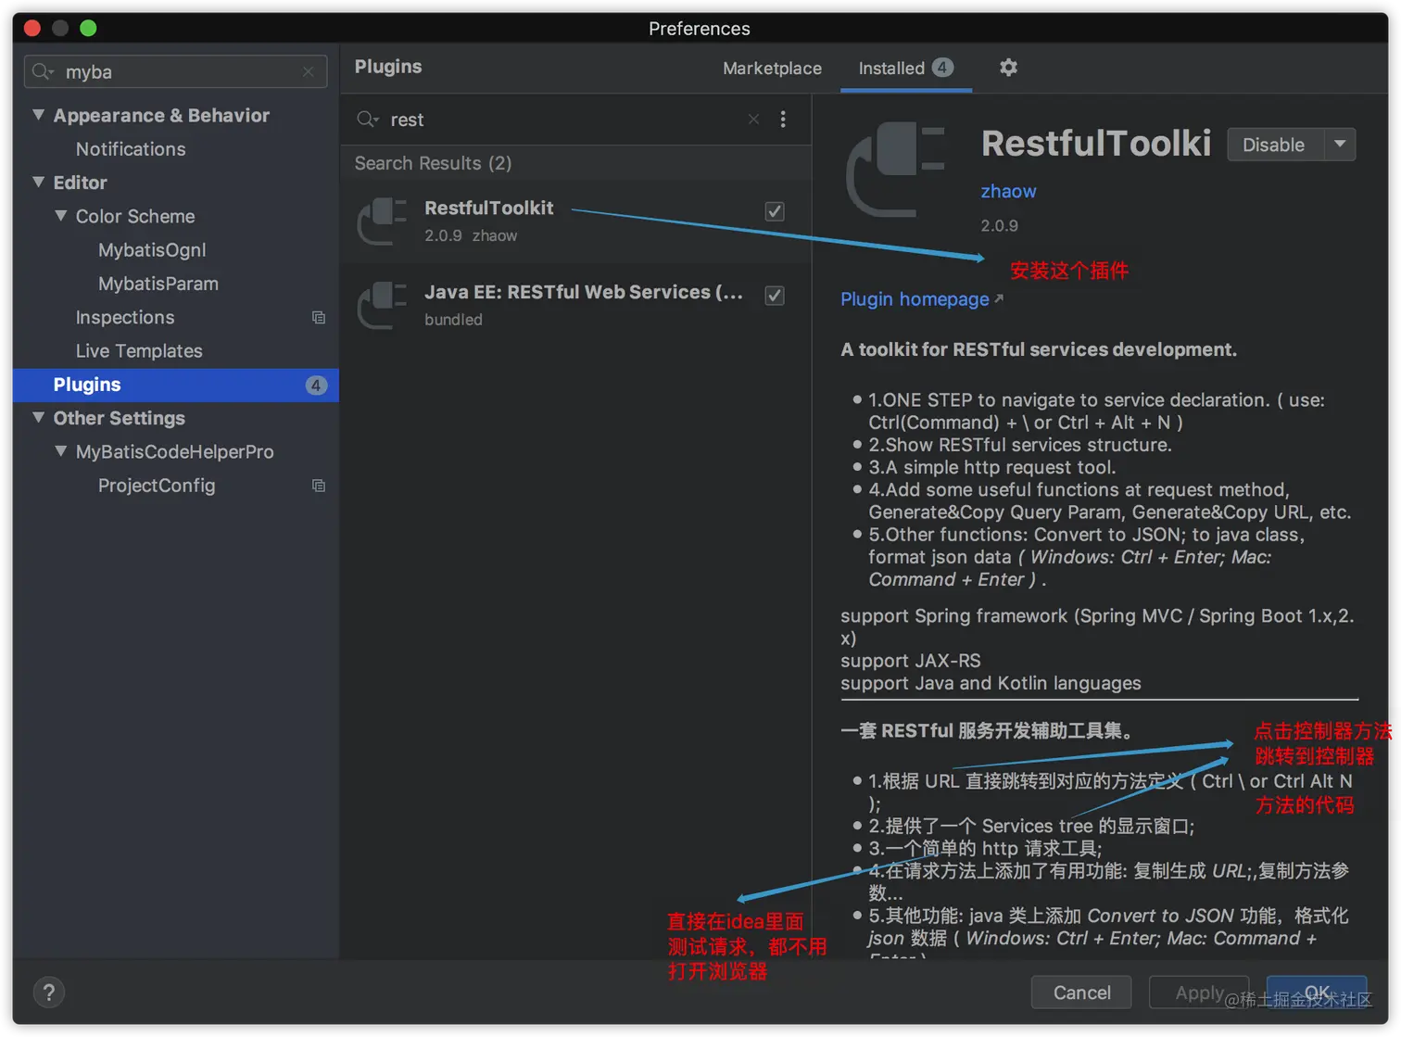Click the settings search magnifier icon
Image resolution: width=1401 pixels, height=1037 pixels.
(43, 72)
